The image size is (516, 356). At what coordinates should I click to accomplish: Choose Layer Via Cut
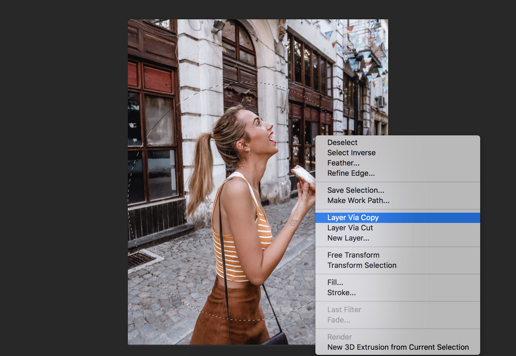[398, 228]
